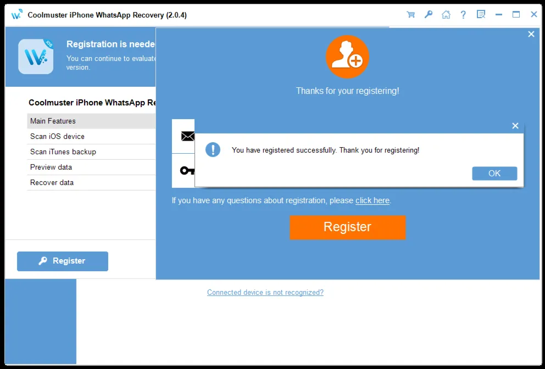545x369 pixels.
Task: Select Scan iOS device entry
Action: coord(91,136)
